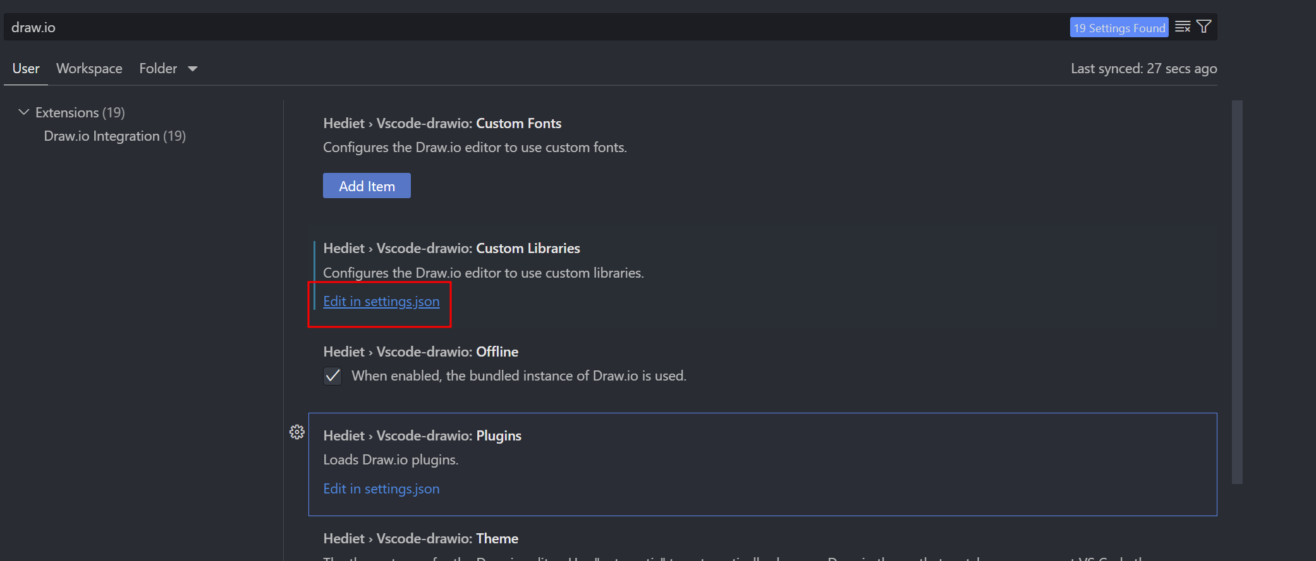
Task: Click the 19 Settings Found badge
Action: point(1119,28)
